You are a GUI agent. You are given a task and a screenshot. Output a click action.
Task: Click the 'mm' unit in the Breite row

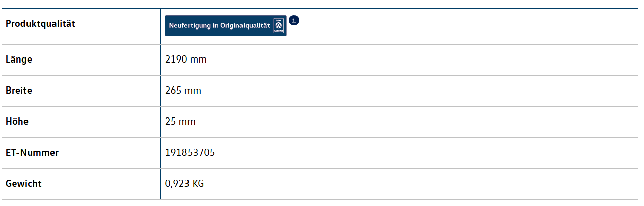click(x=193, y=91)
